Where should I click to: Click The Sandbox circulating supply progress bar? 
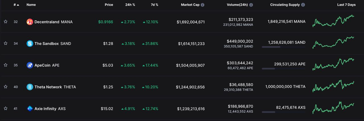[283, 47]
